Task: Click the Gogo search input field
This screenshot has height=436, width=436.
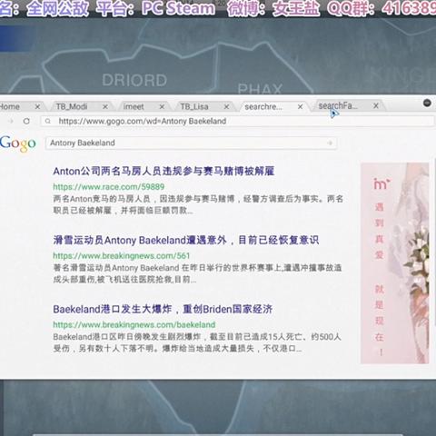Action: click(x=191, y=143)
